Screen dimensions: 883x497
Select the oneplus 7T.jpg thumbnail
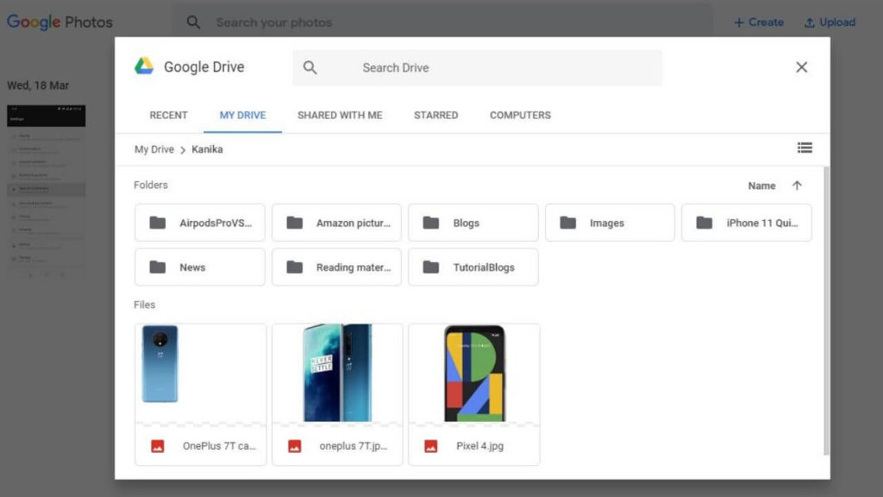(337, 373)
